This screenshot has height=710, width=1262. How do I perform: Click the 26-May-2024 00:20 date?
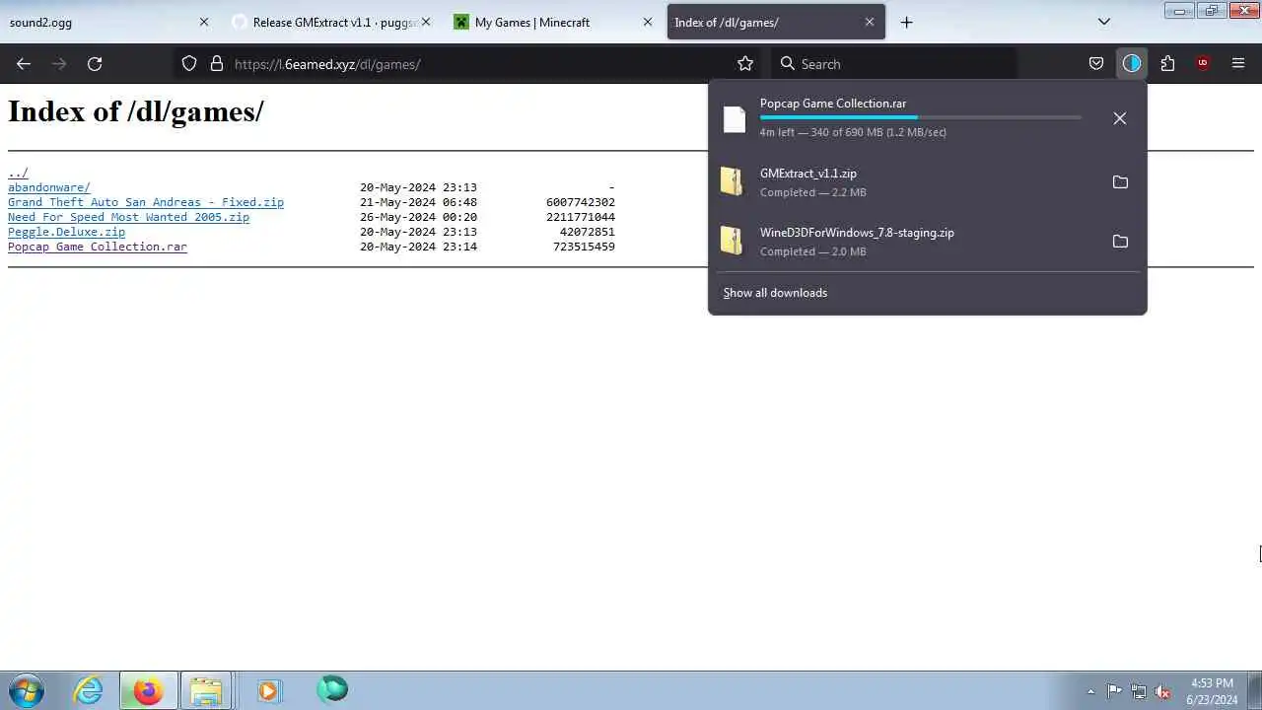click(418, 217)
